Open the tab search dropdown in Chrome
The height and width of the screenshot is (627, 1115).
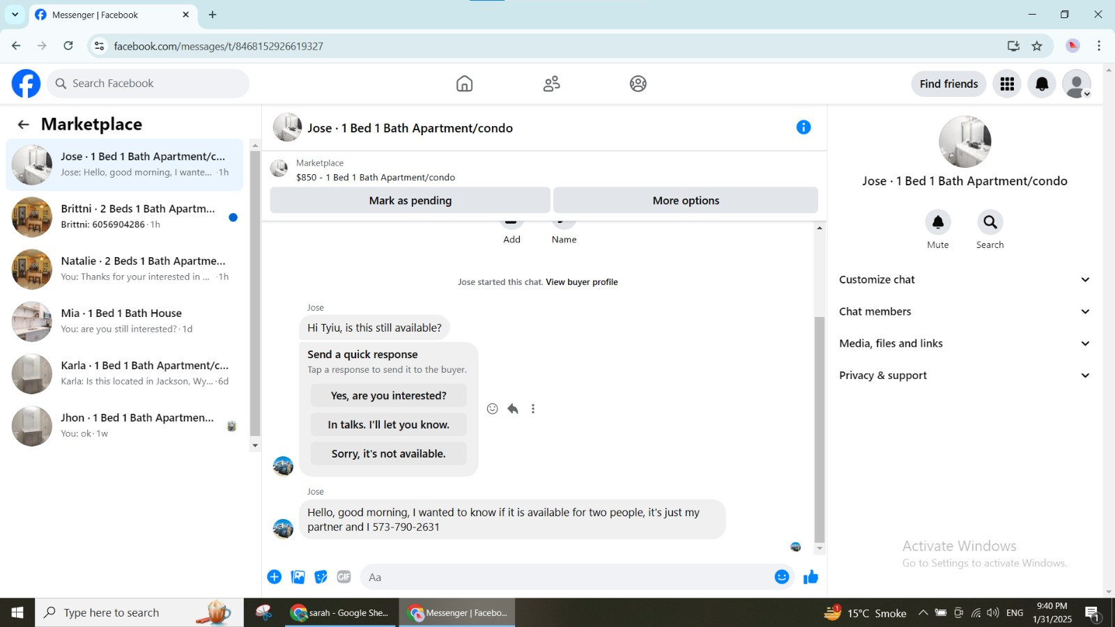pyautogui.click(x=15, y=15)
